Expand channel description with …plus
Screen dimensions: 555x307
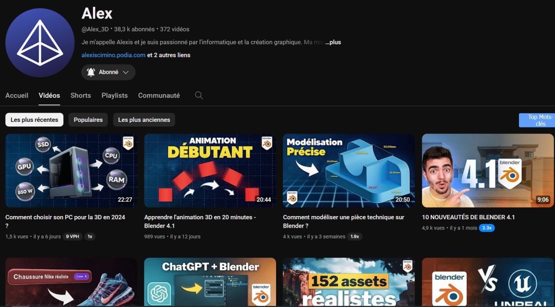333,42
